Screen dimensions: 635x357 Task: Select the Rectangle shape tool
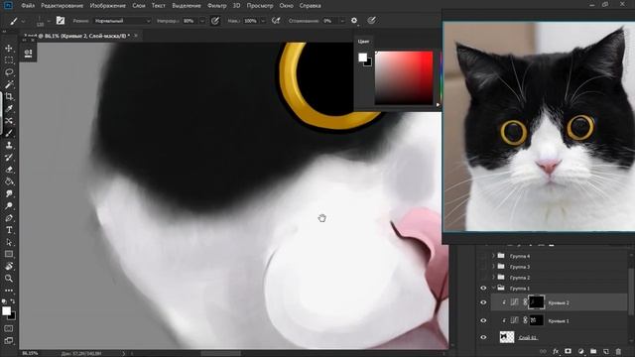pyautogui.click(x=9, y=254)
